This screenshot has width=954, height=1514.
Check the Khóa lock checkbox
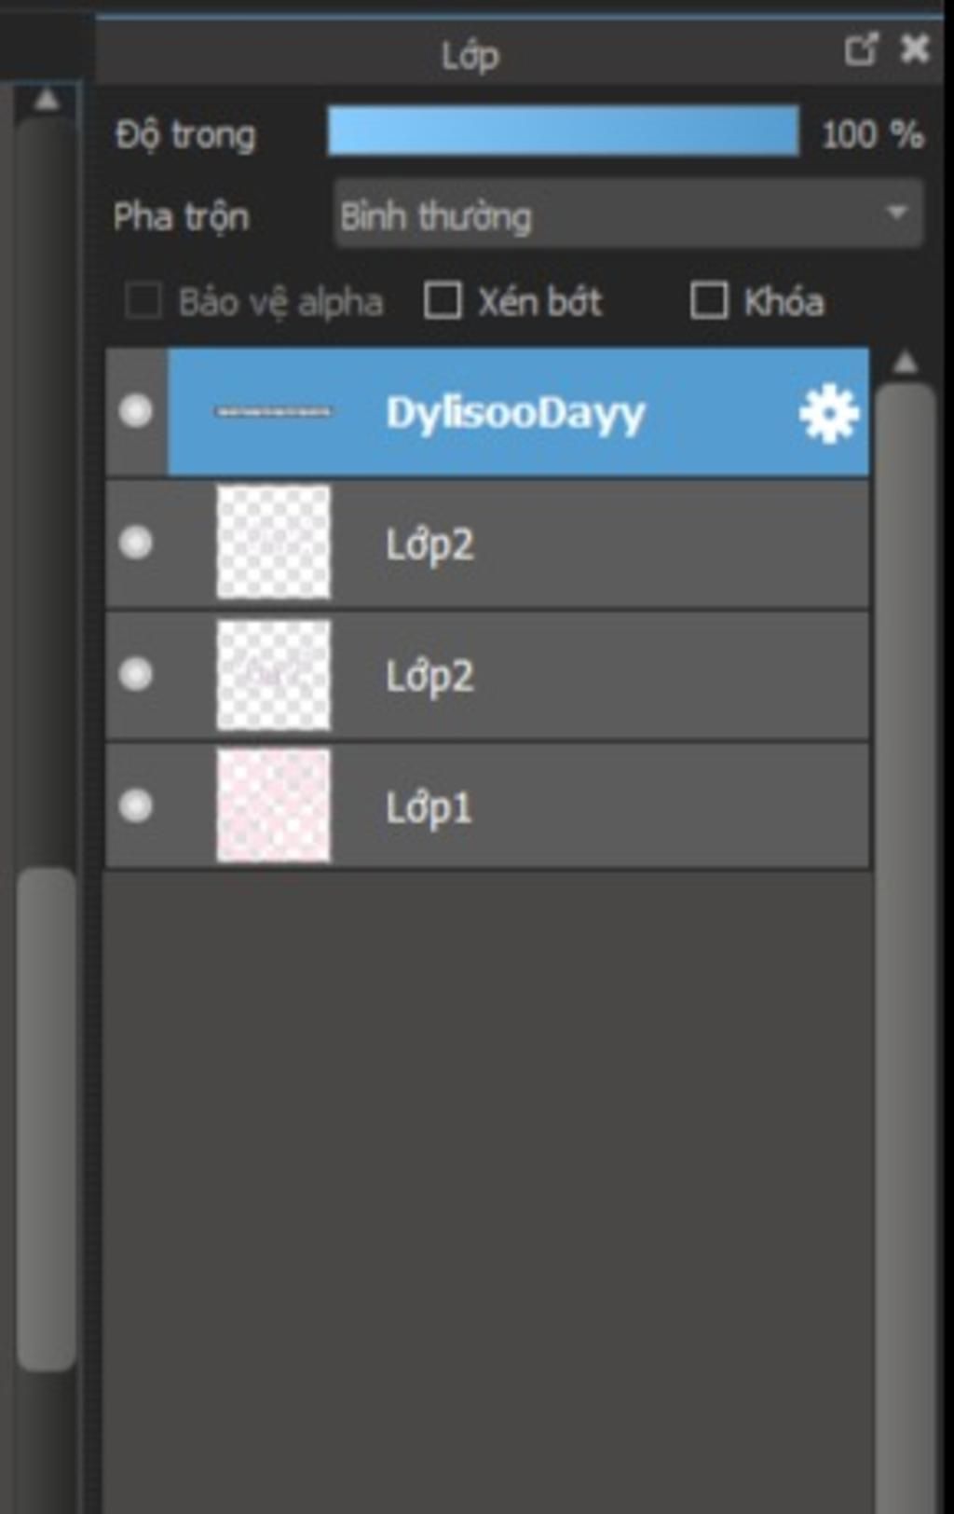(709, 301)
